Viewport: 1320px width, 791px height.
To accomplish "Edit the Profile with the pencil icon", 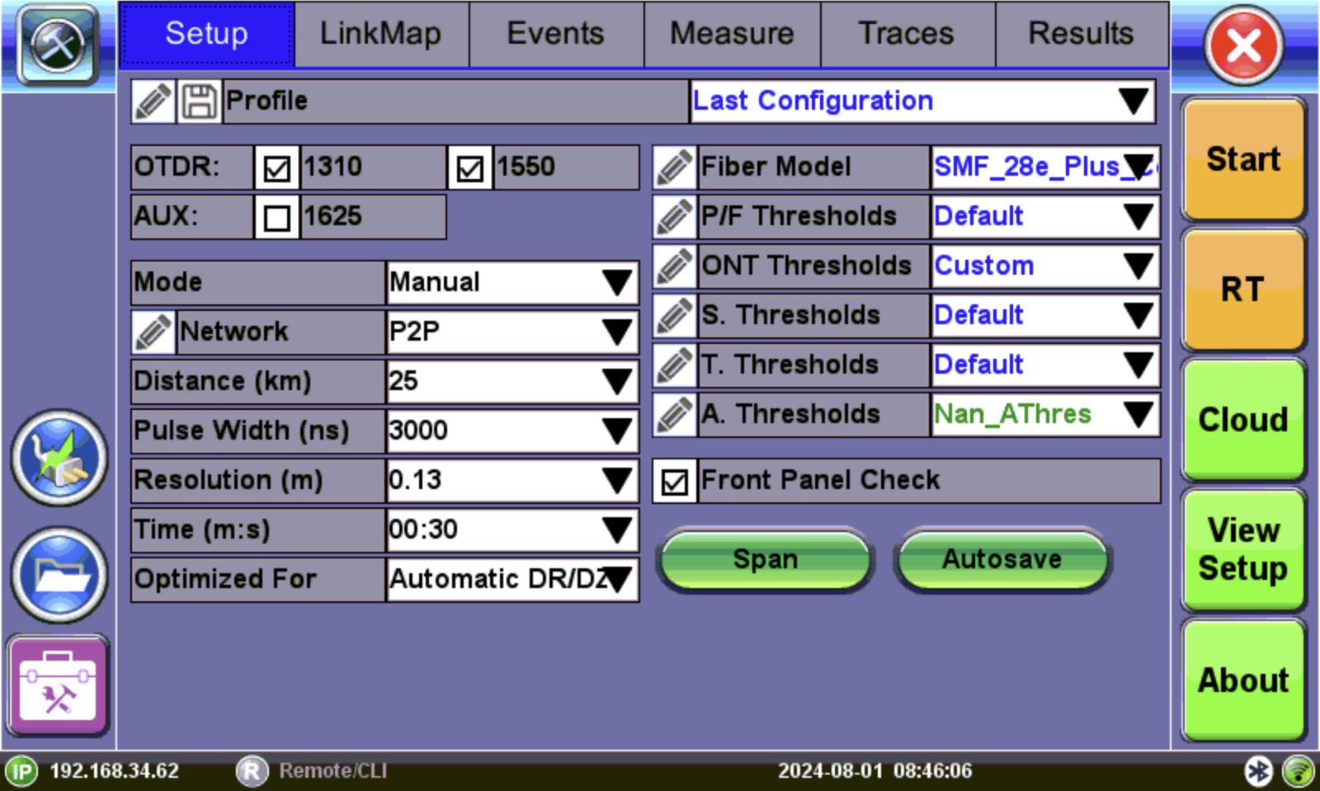I will tap(153, 101).
